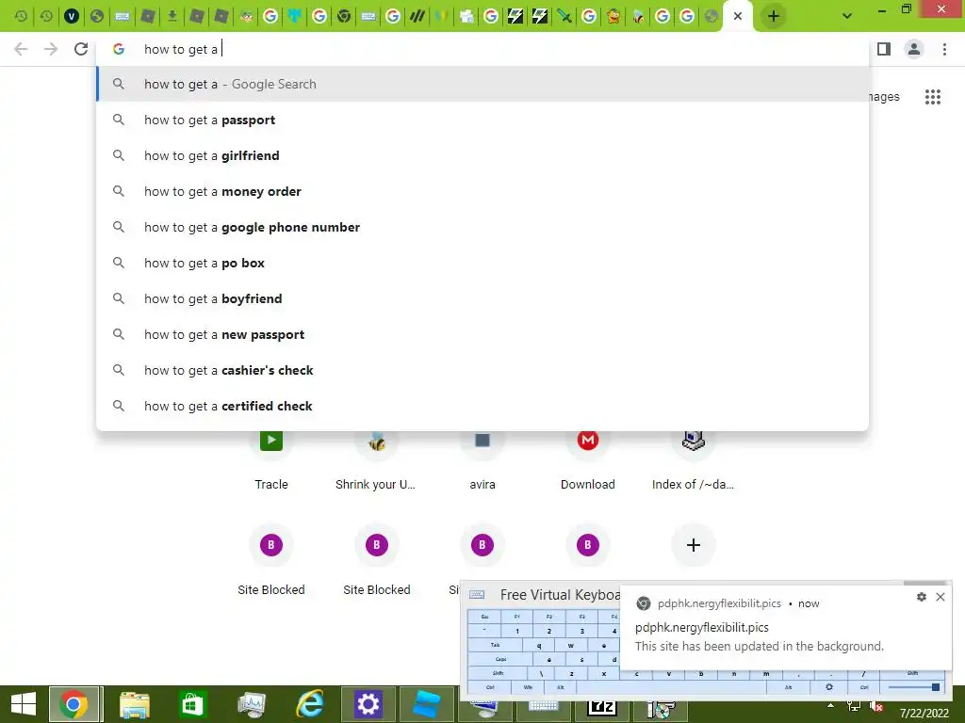Switch to the tab with the orange monster icon

tap(613, 16)
